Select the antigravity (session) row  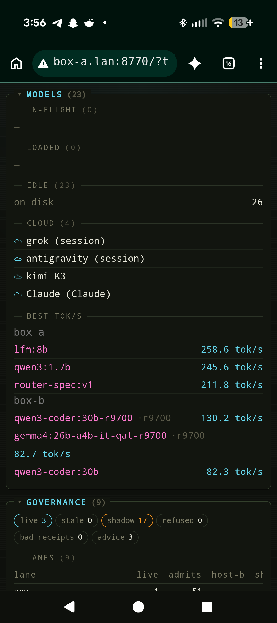tap(138, 259)
